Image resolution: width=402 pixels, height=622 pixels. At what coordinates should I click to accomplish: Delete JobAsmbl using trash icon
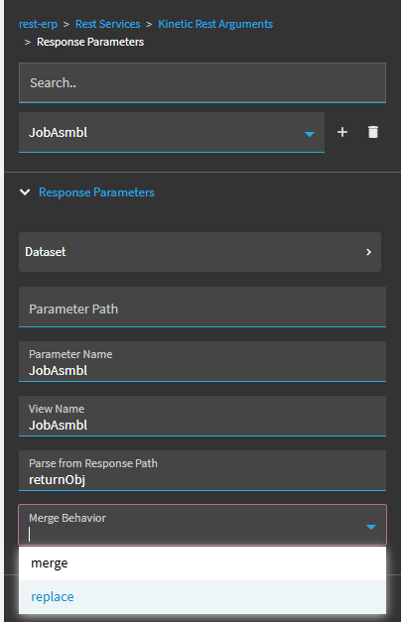(x=373, y=132)
